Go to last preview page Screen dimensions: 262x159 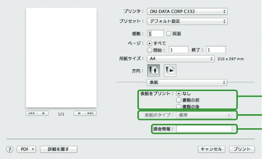(91, 113)
